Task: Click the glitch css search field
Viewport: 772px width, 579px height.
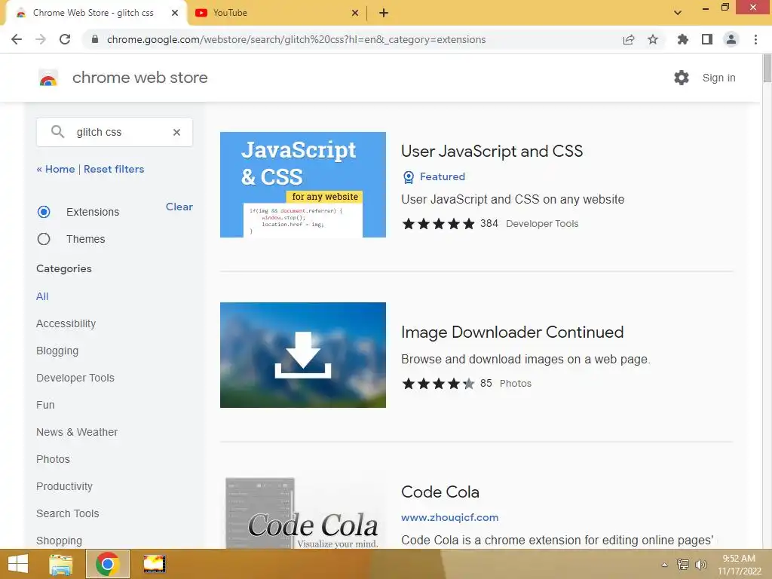Action: click(x=115, y=132)
